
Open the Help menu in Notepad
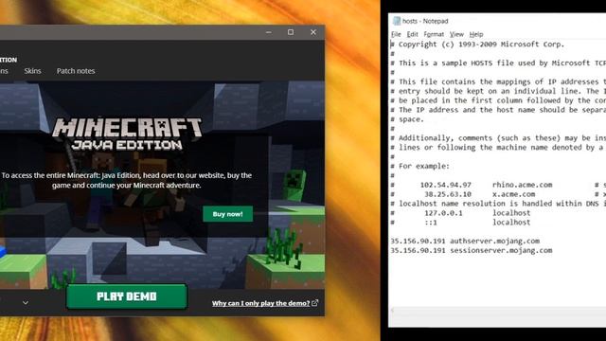(476, 34)
